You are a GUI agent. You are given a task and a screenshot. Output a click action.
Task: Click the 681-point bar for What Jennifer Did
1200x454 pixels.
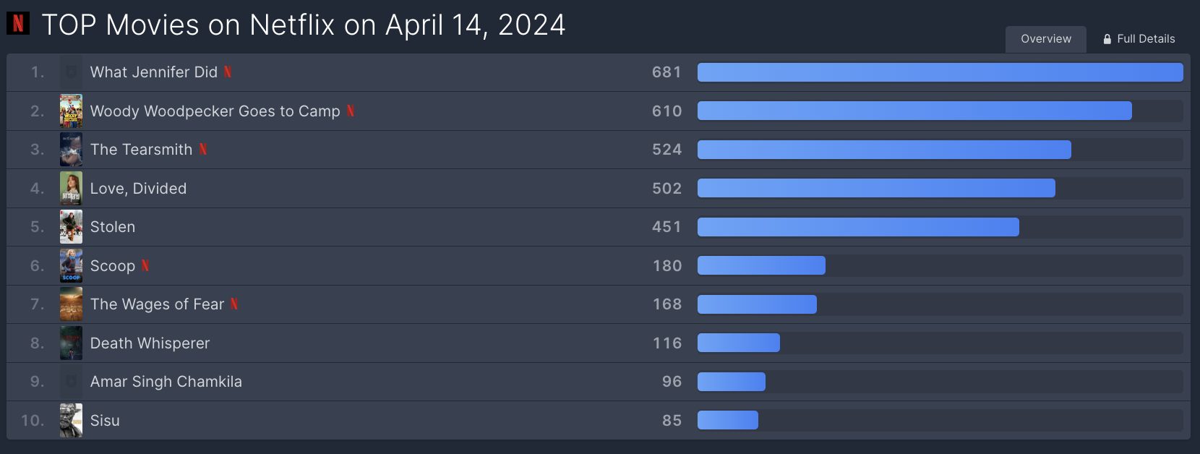940,72
